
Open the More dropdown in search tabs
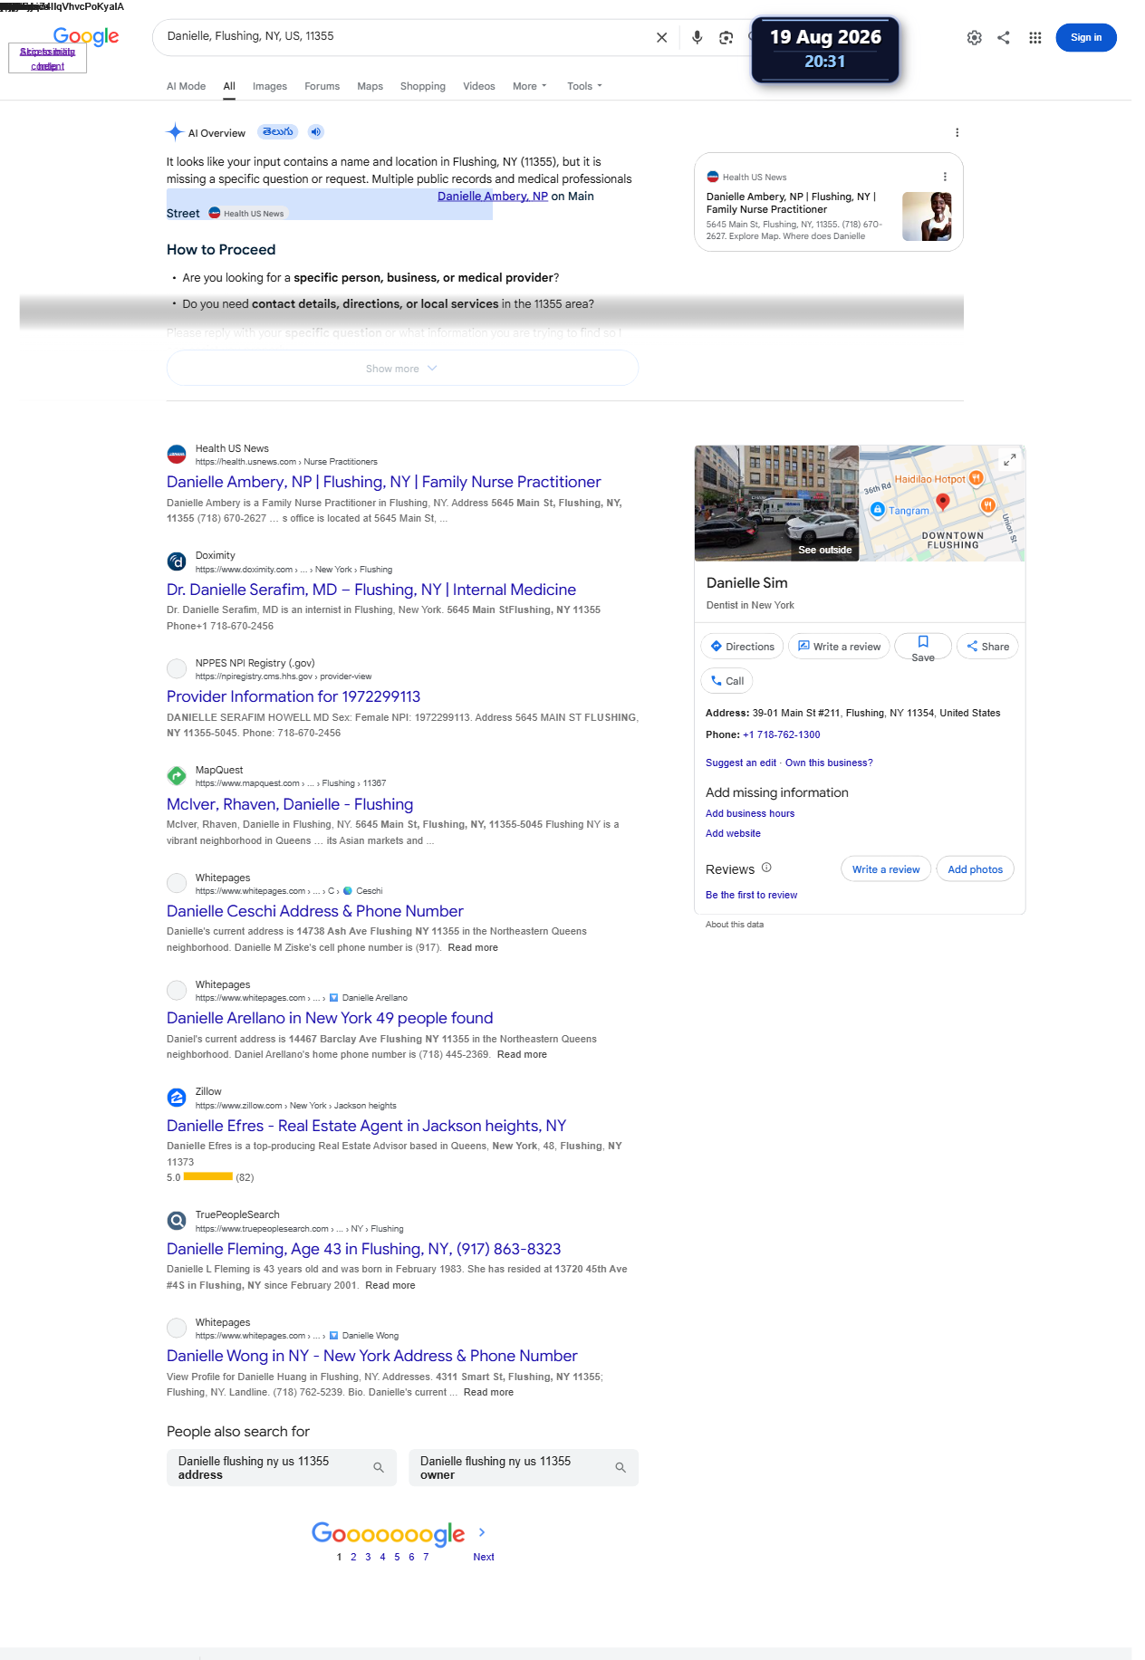click(x=529, y=86)
